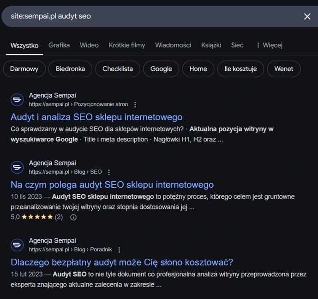Viewport: 318px width, 299px height.
Task: Open the Na czym polega audyt SEO link
Action: coord(112,185)
